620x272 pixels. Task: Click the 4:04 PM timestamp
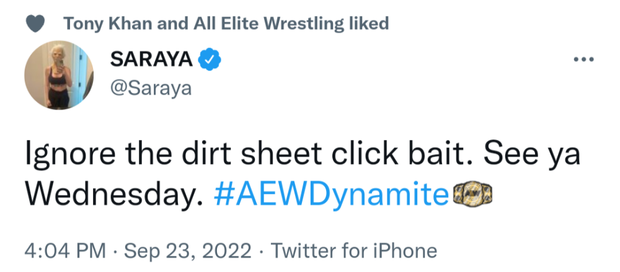pos(64,251)
